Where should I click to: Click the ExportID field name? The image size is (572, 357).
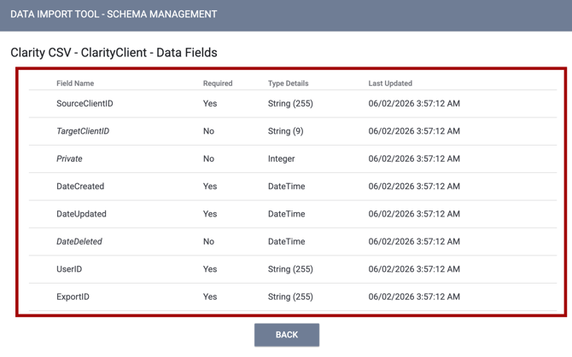(x=73, y=297)
